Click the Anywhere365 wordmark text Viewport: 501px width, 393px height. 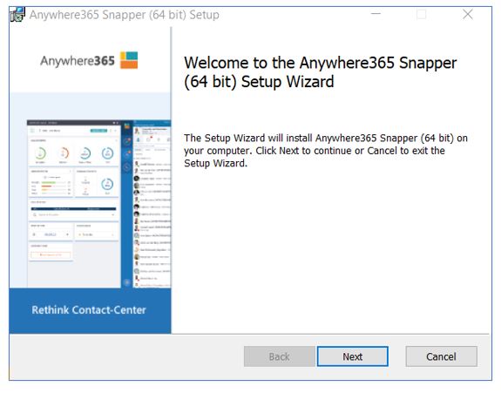78,61
